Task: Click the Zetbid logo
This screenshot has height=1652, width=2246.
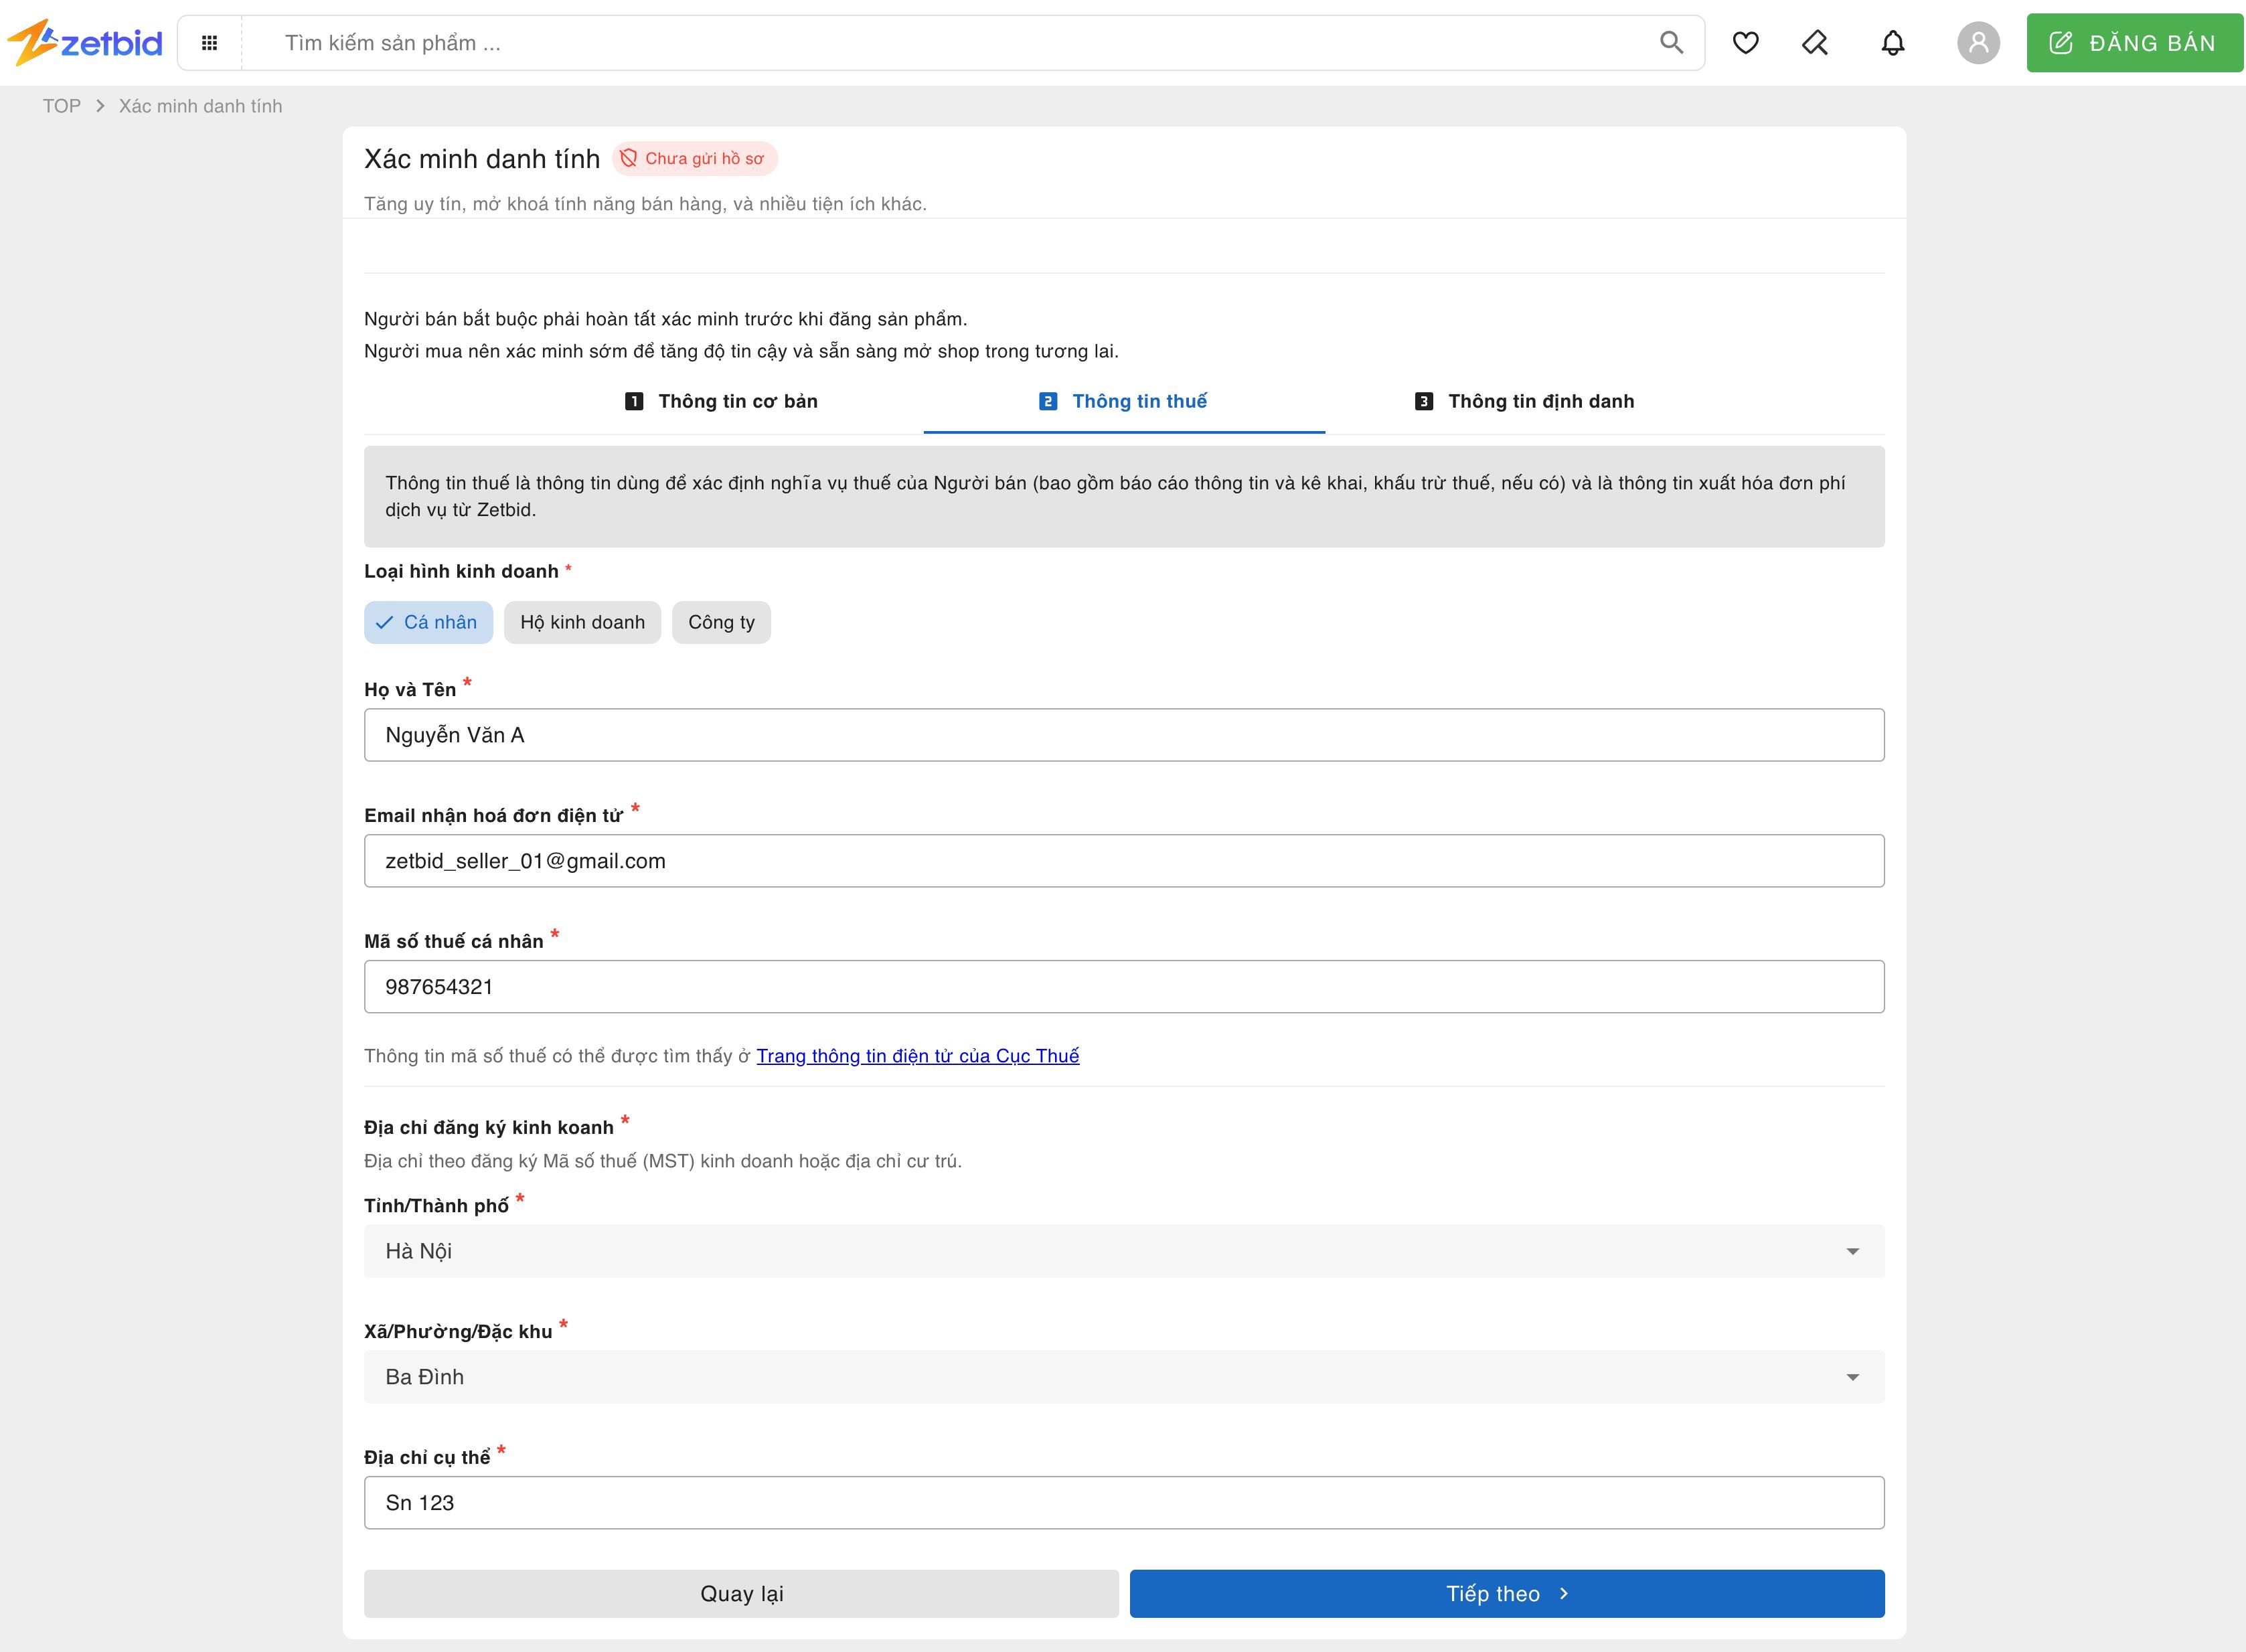Action: (x=84, y=42)
